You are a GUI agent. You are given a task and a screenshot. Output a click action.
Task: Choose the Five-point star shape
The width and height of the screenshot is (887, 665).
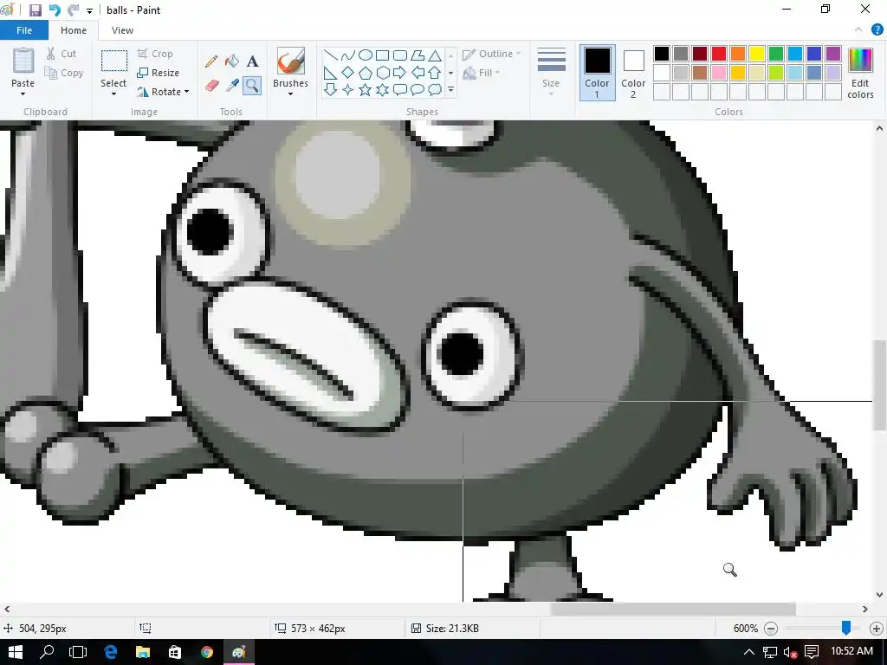[366, 89]
